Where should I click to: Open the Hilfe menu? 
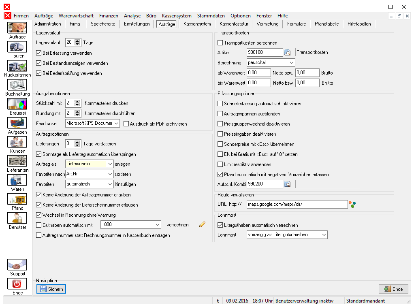282,16
